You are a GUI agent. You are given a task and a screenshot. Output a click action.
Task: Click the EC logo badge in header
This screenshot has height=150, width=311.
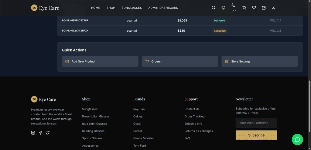(x=34, y=8)
